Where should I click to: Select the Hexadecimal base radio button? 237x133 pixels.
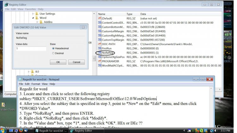pos(53,49)
